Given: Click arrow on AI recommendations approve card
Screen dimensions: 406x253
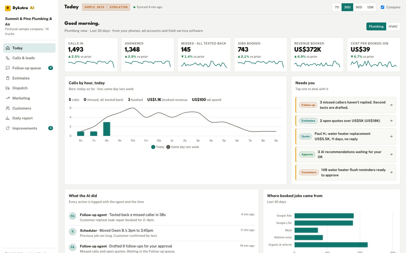Looking at the screenshot, I should point(391,154).
